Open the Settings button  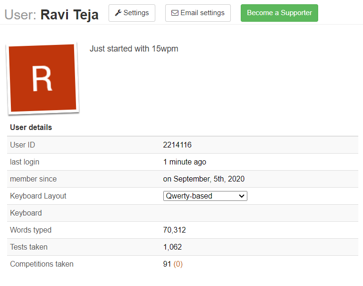click(x=132, y=13)
